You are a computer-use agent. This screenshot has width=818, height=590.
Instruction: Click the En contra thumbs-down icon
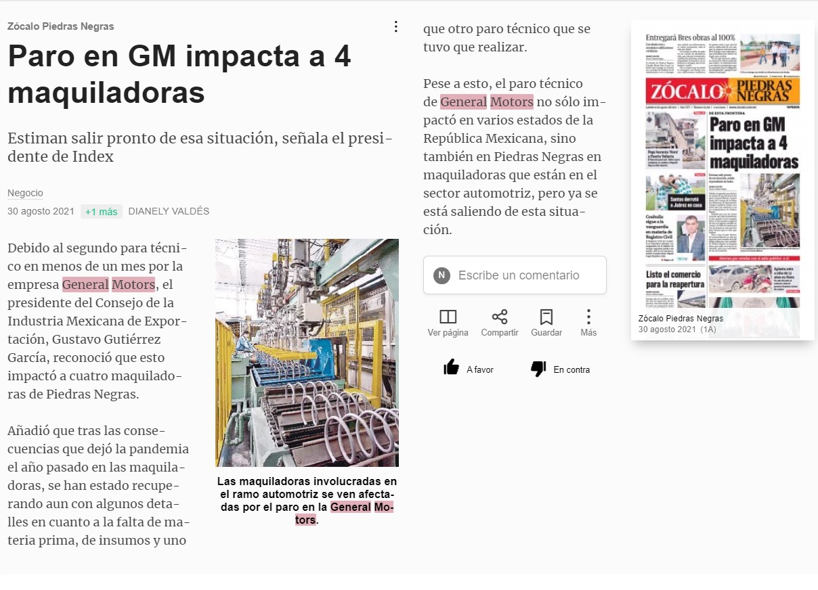click(538, 368)
